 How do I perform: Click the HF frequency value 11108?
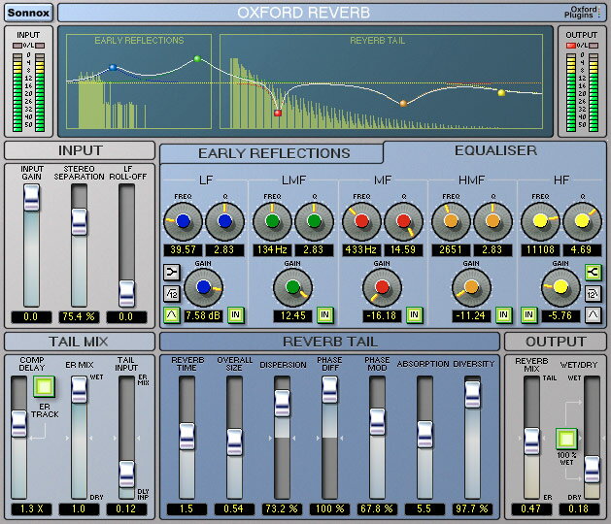pyautogui.click(x=540, y=250)
